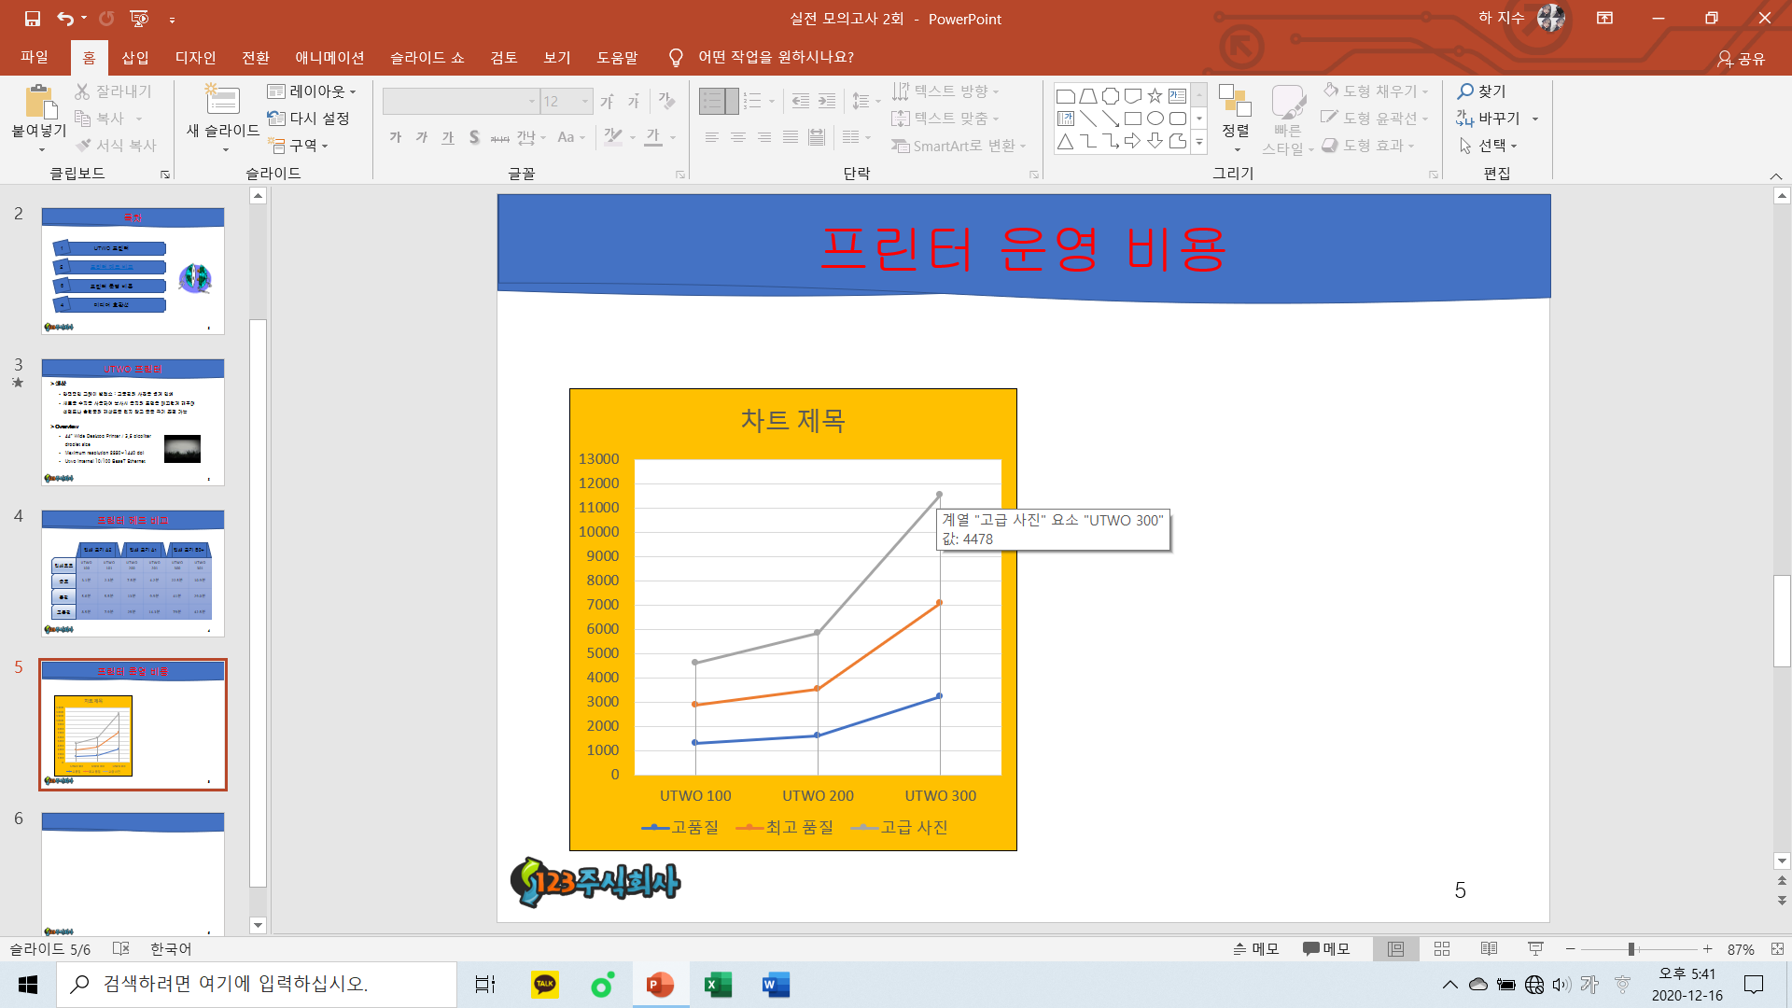Click the Save icon in quick access toolbar

pyautogui.click(x=32, y=19)
